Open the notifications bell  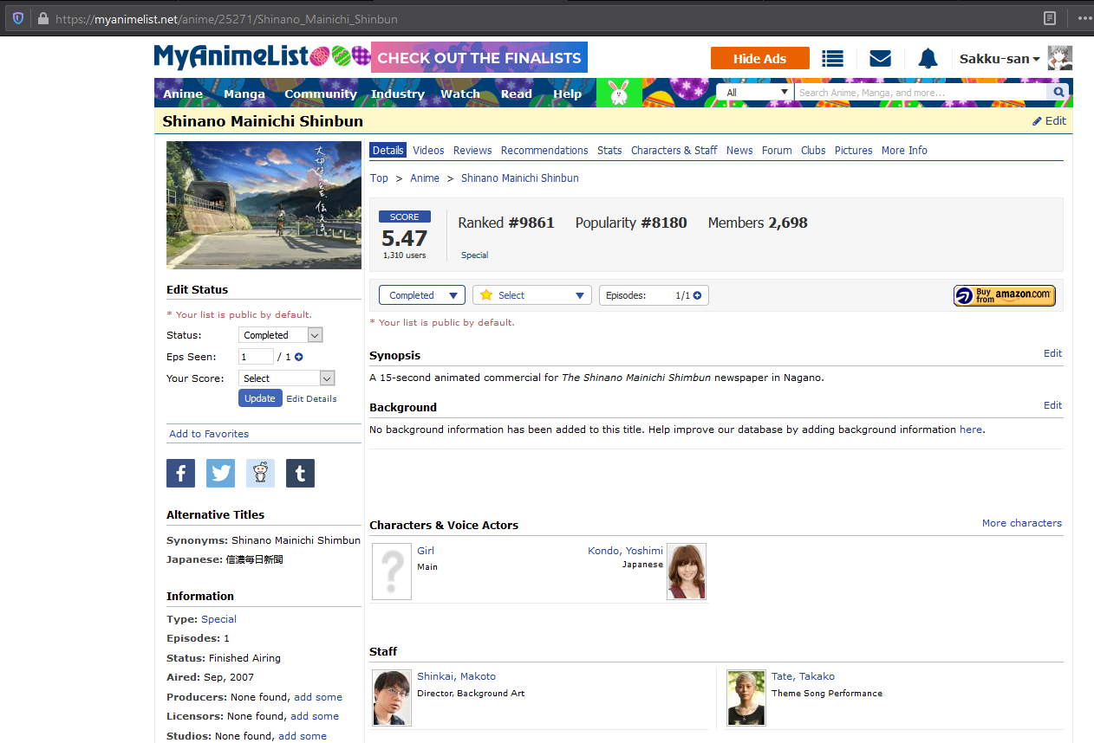click(x=928, y=59)
